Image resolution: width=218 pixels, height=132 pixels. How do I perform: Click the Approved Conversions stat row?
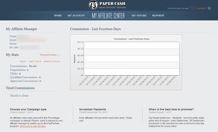(26, 81)
